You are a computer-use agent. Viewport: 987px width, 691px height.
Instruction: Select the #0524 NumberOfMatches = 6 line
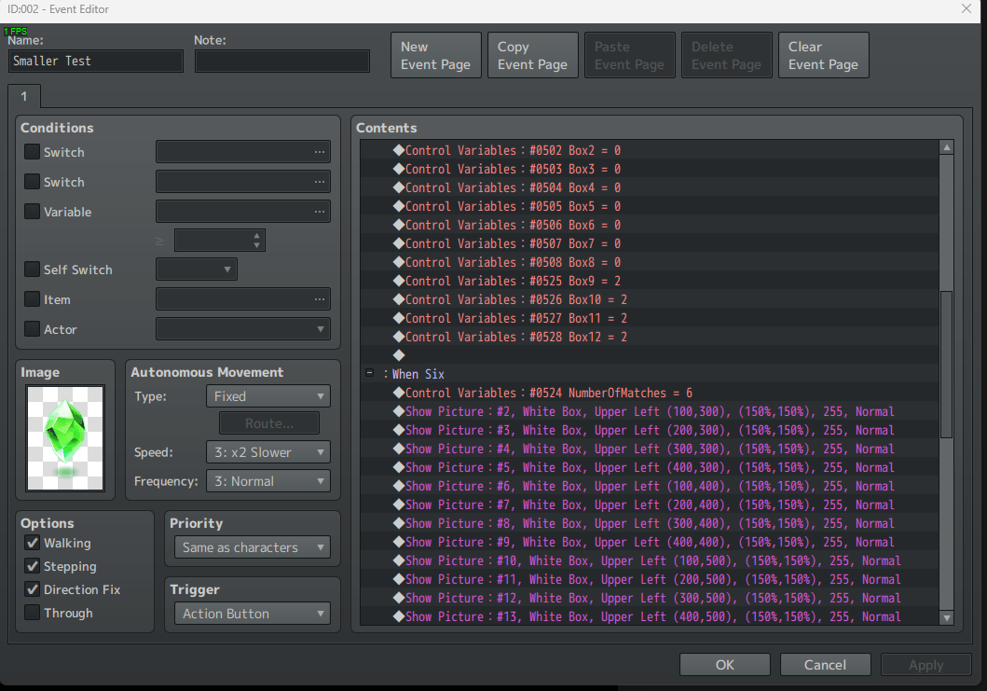pos(650,393)
